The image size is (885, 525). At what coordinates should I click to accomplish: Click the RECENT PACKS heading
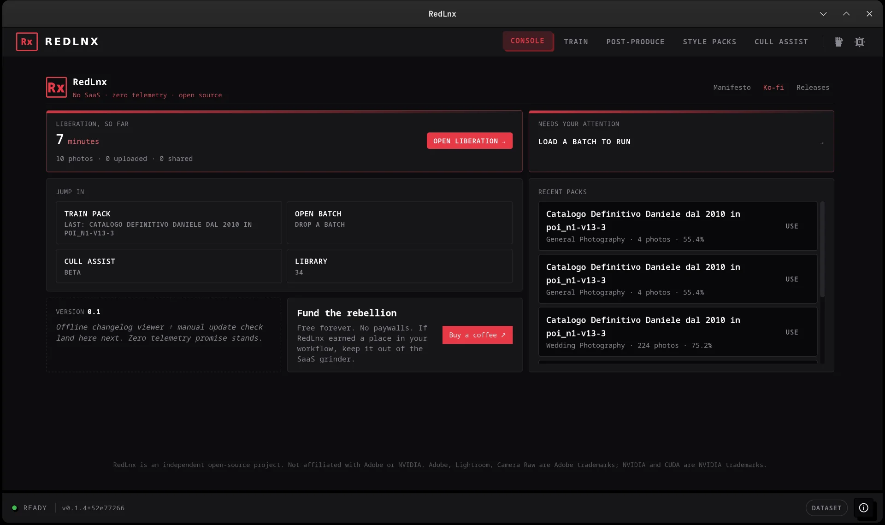click(562, 192)
